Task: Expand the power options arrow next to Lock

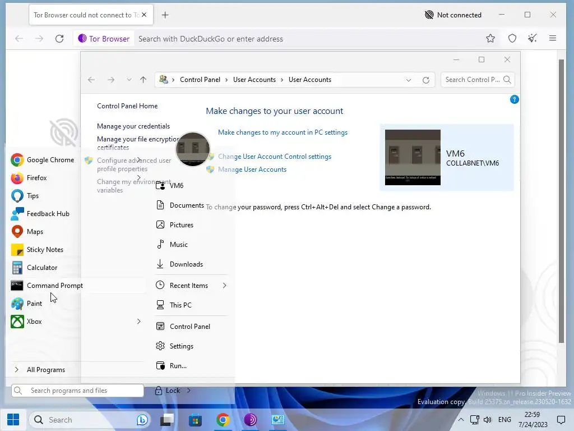Action: click(188, 391)
